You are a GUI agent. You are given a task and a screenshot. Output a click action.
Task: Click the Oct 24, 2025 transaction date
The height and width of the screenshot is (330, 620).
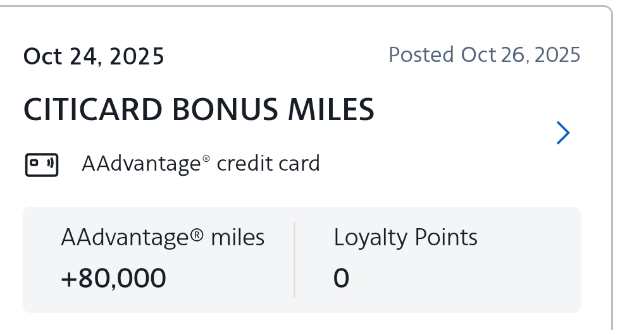(x=94, y=56)
